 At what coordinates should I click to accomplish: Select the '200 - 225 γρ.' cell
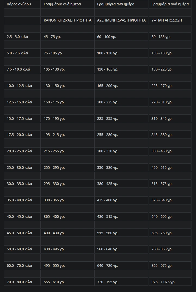tap(121, 102)
